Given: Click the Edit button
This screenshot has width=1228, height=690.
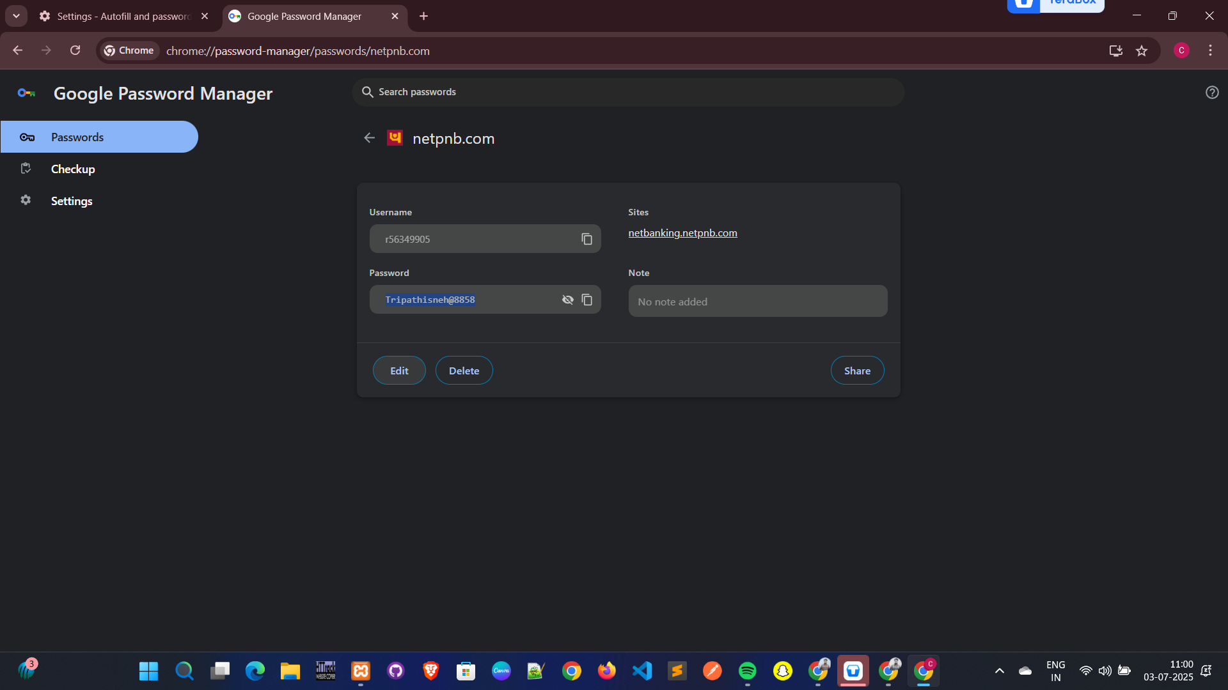Looking at the screenshot, I should 399,371.
